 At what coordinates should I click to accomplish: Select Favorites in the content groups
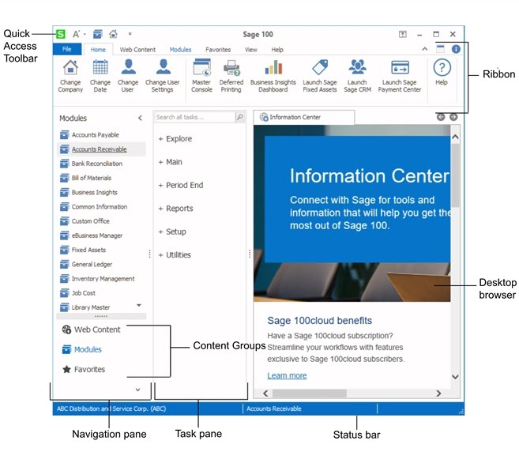(89, 369)
